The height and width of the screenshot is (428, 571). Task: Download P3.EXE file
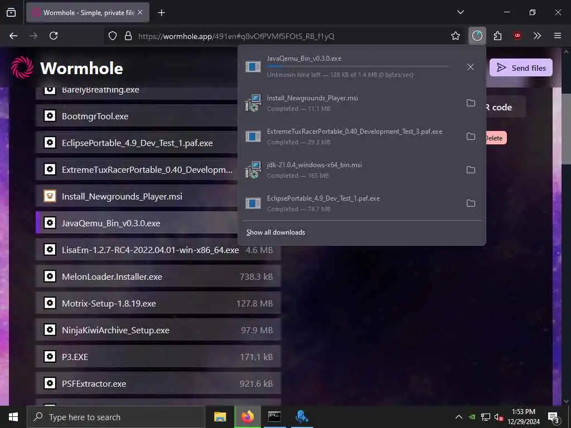[158, 357]
